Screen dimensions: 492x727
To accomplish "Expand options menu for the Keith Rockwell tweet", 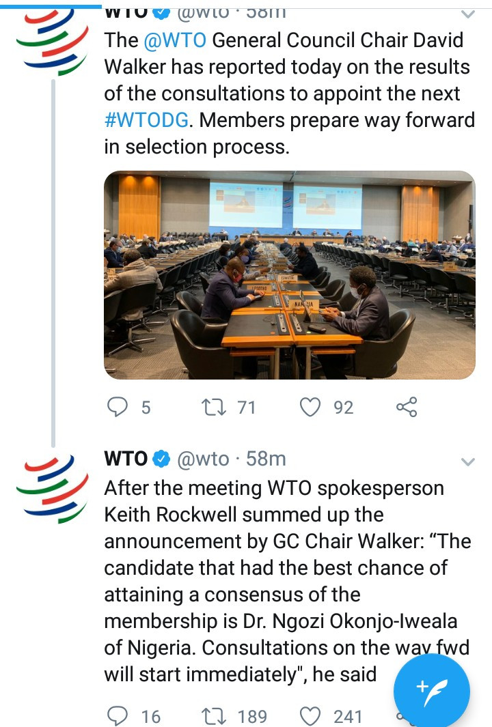I will pyautogui.click(x=468, y=462).
